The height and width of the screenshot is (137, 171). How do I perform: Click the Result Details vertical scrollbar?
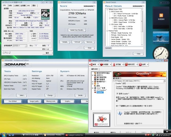(142, 27)
